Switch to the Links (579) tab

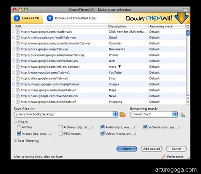(27, 18)
